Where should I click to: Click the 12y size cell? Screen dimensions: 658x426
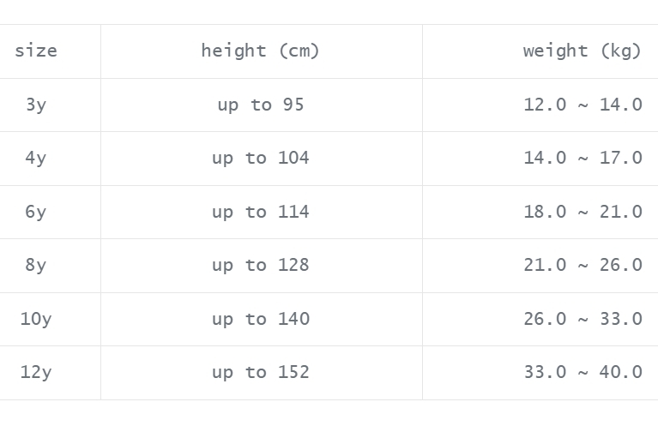[36, 372]
